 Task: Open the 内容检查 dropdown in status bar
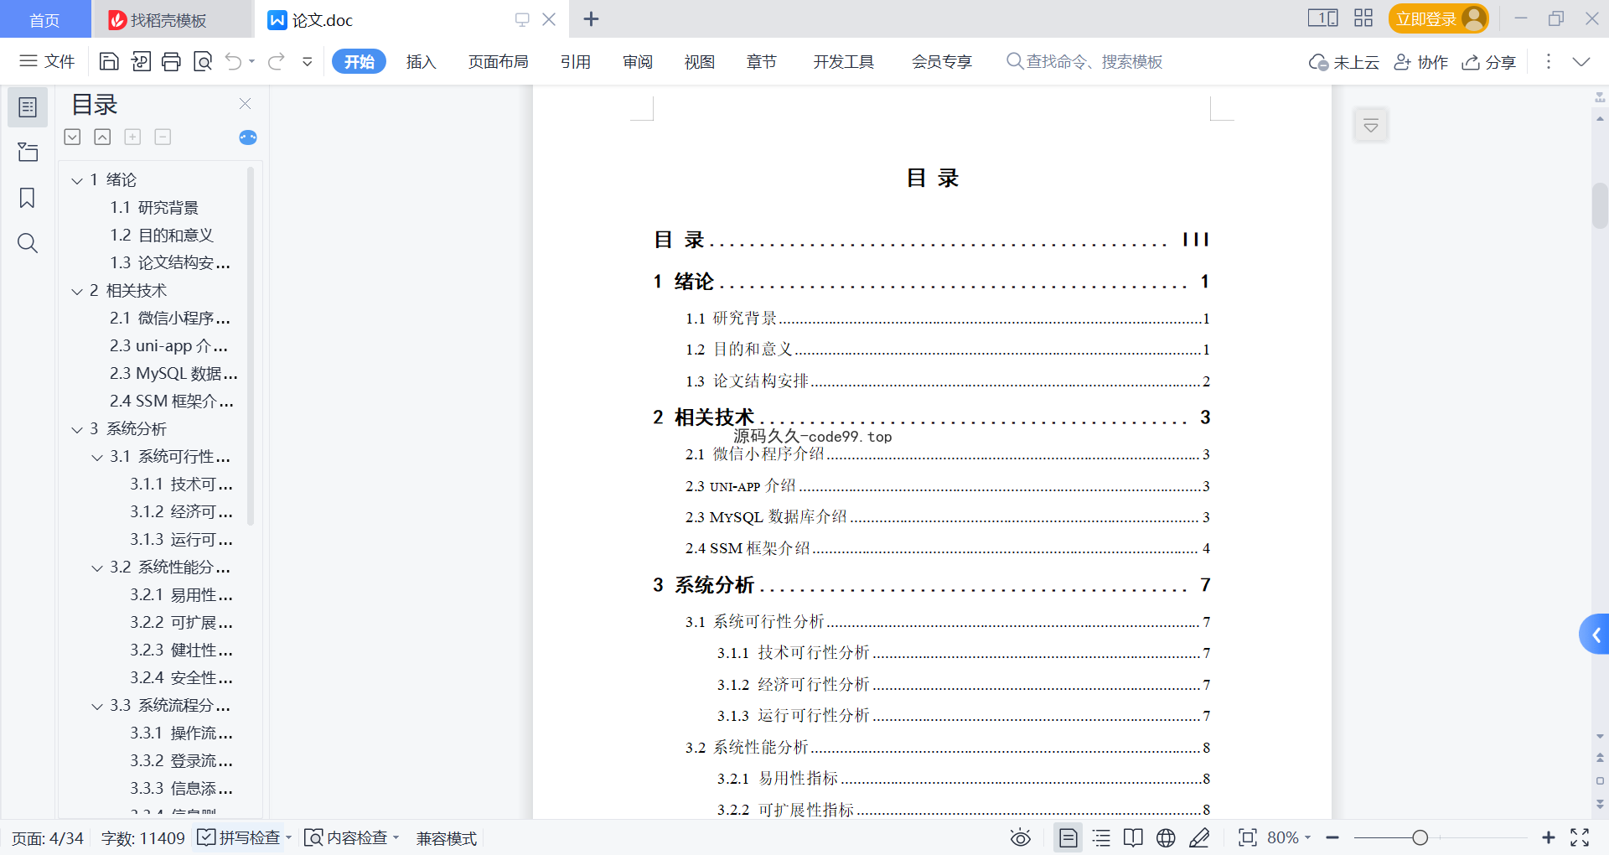pyautogui.click(x=396, y=837)
